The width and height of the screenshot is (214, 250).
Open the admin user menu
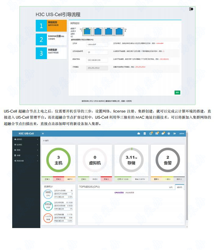(182, 134)
